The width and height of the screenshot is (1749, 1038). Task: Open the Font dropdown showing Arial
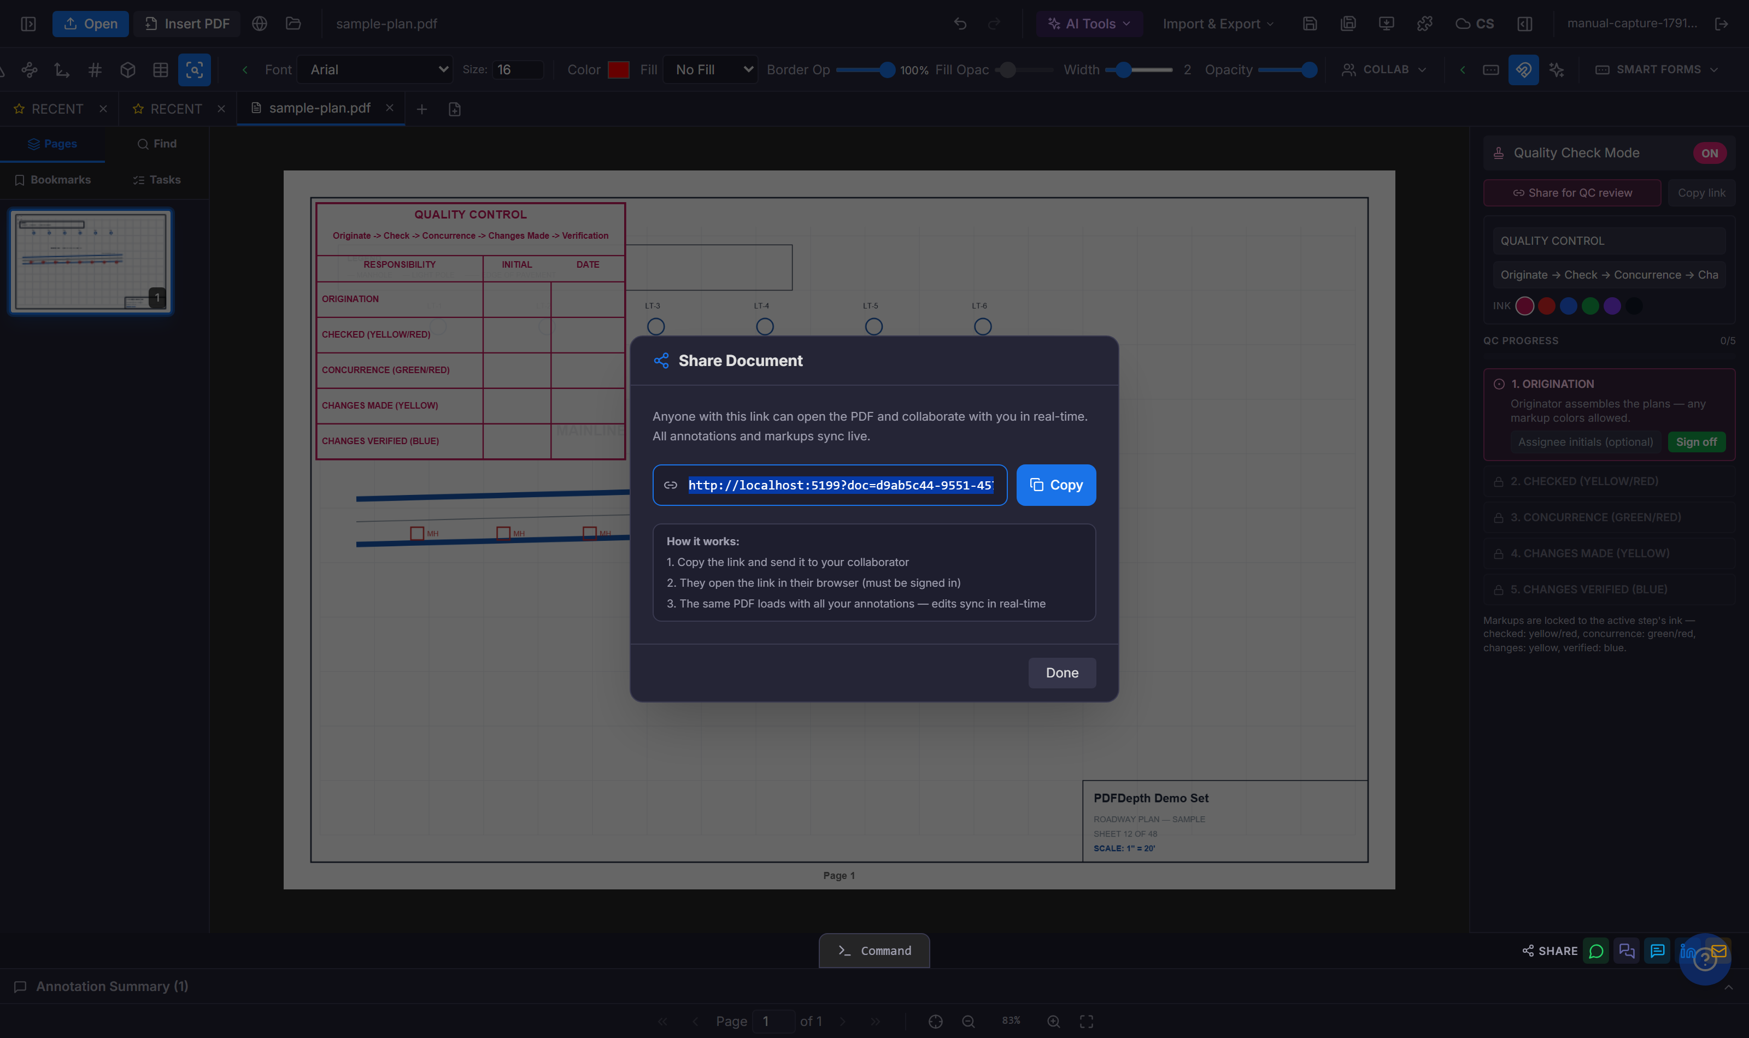click(375, 70)
